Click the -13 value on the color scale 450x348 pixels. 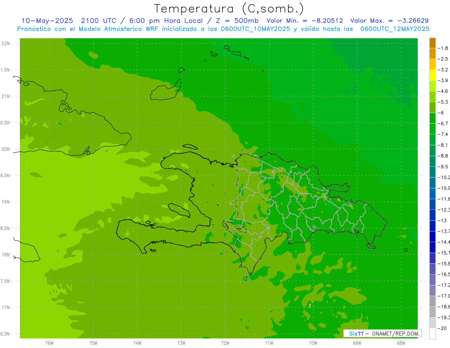point(442,220)
